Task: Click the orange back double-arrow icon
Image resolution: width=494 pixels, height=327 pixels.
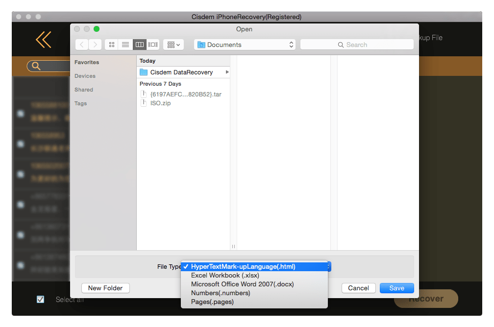Action: [x=44, y=40]
